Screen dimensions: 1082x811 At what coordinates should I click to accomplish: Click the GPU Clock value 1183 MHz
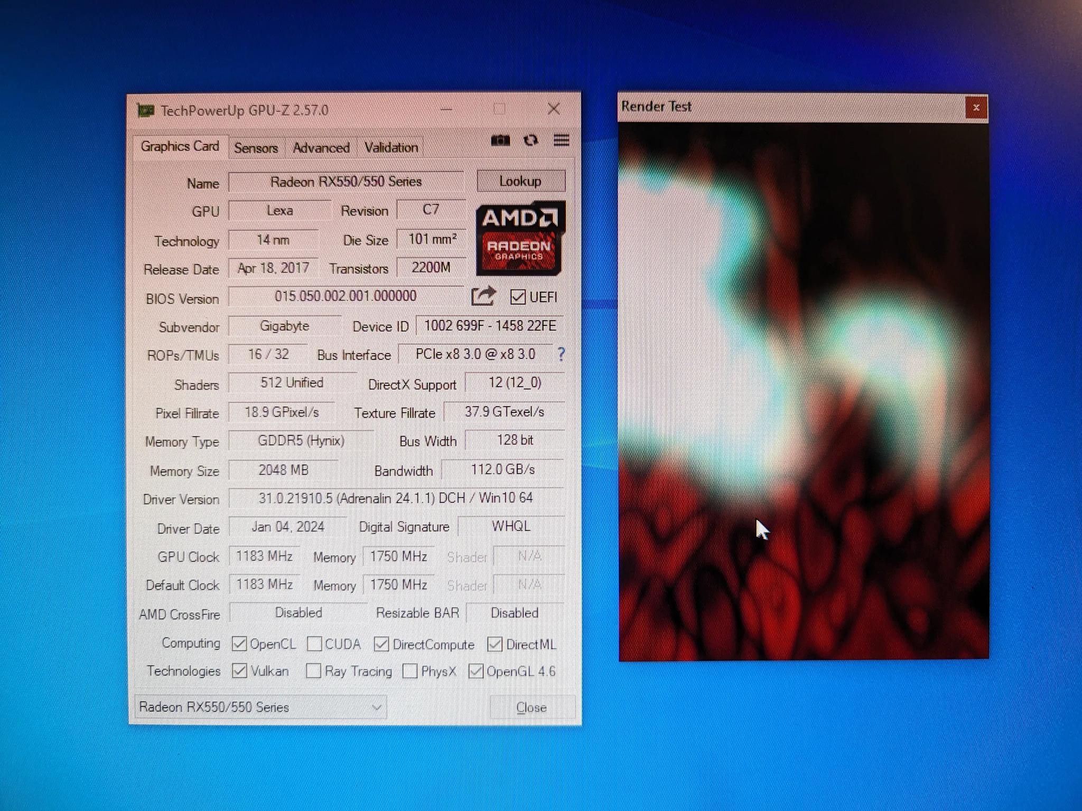(264, 556)
